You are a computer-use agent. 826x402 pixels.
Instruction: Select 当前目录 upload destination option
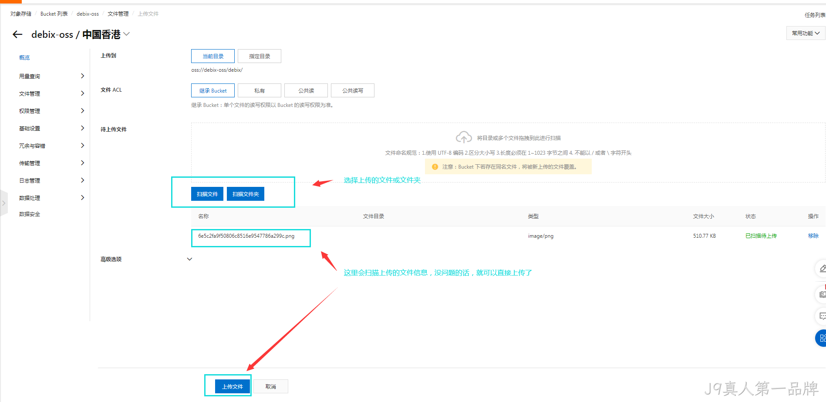click(213, 56)
